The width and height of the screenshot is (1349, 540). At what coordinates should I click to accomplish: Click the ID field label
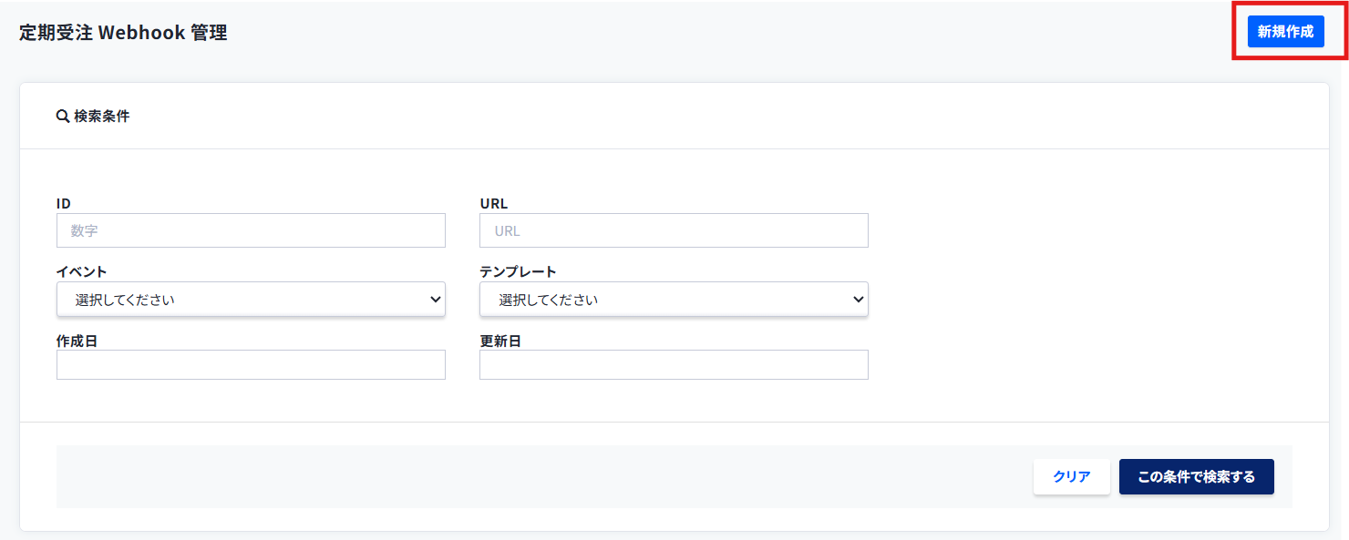64,203
